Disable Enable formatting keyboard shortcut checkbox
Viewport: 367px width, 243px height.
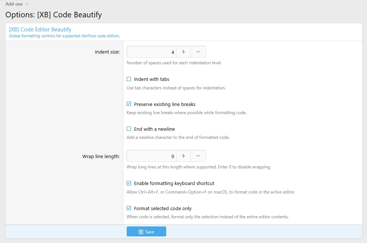(x=129, y=183)
